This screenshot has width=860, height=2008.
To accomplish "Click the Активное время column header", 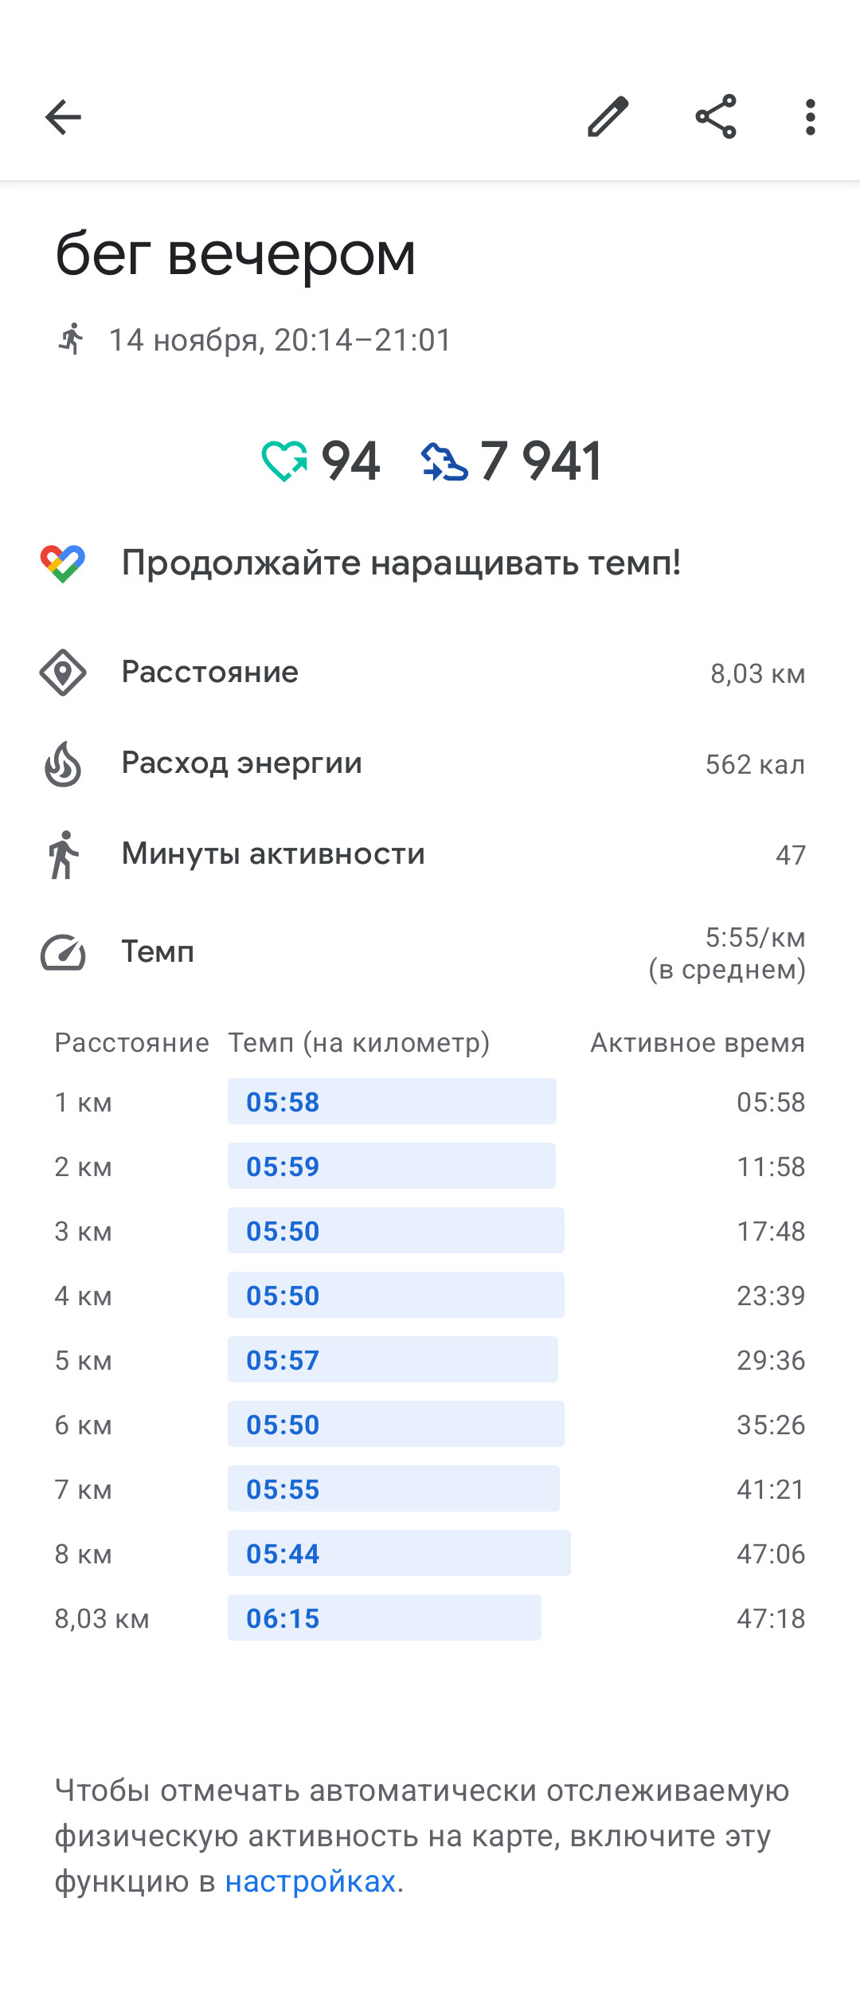I will pos(698,1042).
